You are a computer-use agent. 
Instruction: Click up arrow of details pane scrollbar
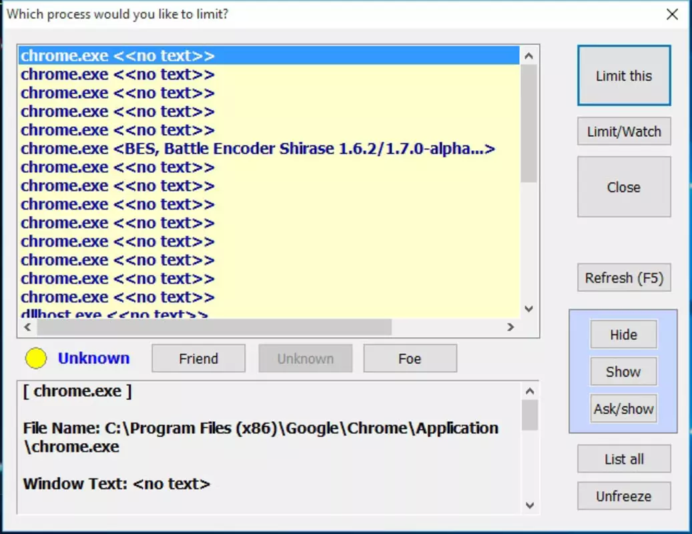point(530,391)
